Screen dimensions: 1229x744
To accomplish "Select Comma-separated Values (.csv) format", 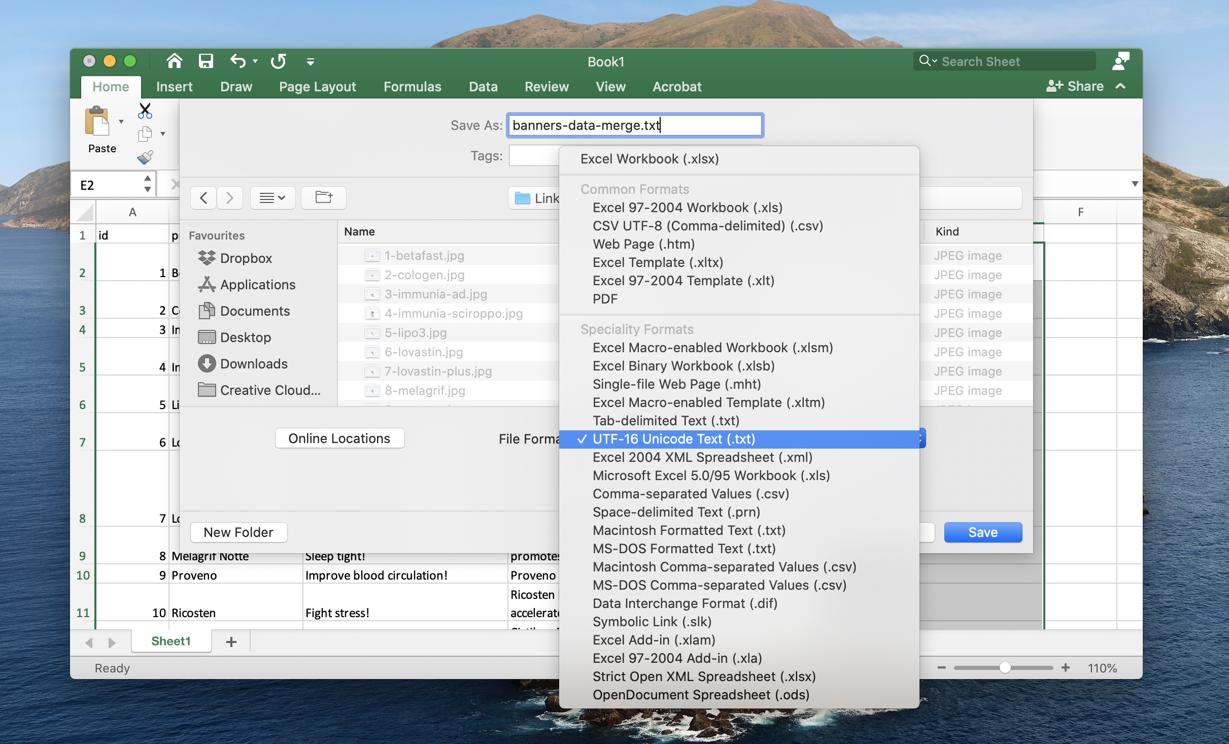I will [x=739, y=494].
